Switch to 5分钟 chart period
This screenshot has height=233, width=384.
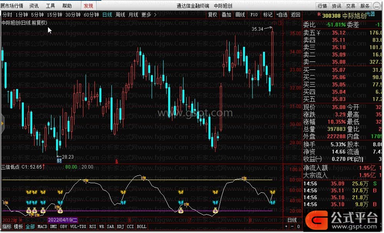37,15
